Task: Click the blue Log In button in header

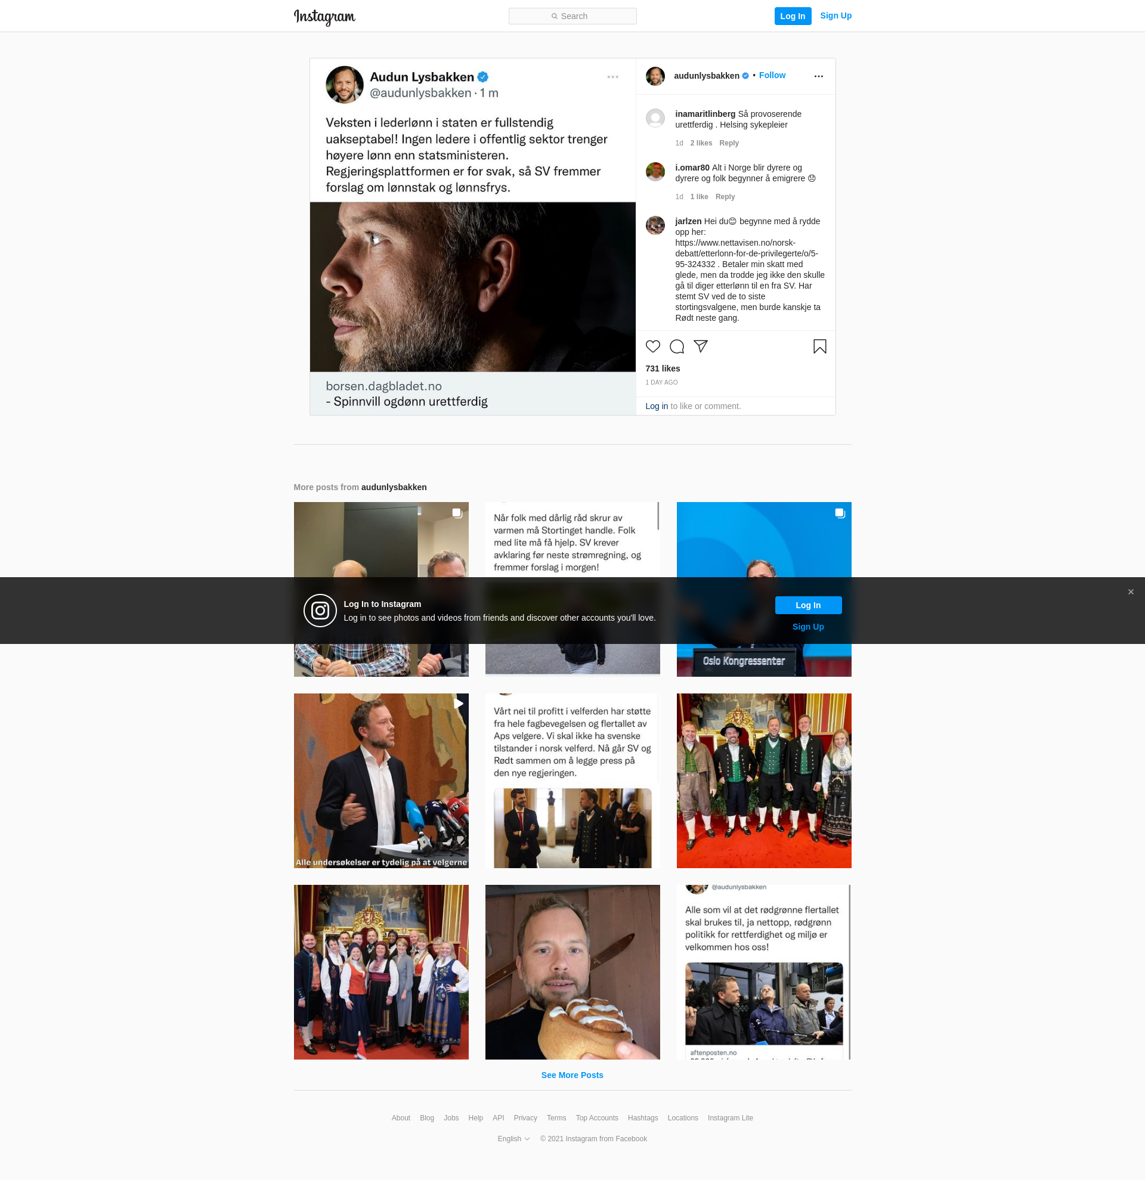Action: click(x=792, y=16)
